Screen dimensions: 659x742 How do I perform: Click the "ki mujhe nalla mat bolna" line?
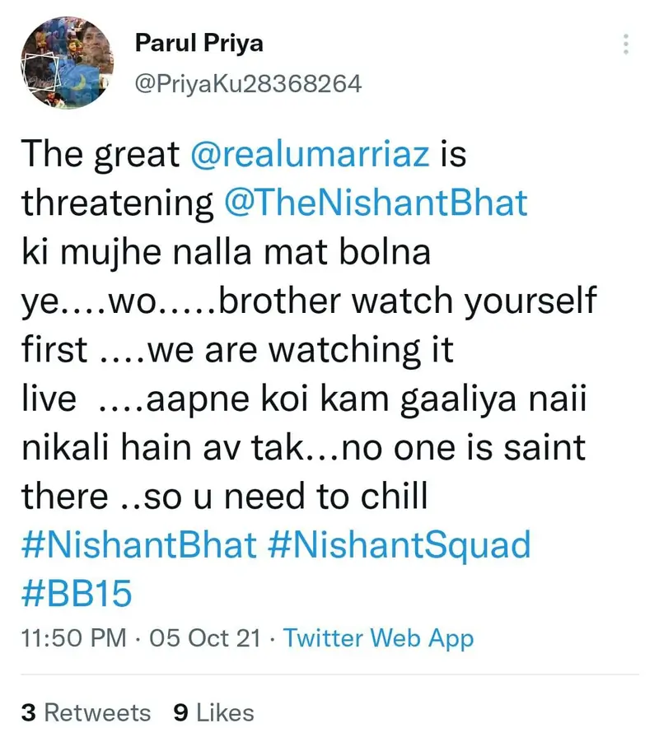pyautogui.click(x=226, y=252)
